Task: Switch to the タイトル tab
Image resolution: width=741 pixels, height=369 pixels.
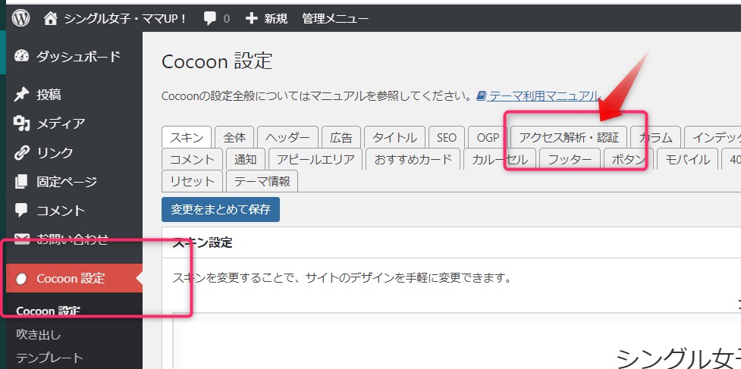Action: tap(394, 137)
